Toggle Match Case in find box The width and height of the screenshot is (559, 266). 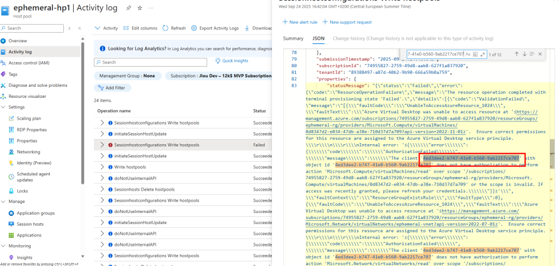click(x=468, y=54)
